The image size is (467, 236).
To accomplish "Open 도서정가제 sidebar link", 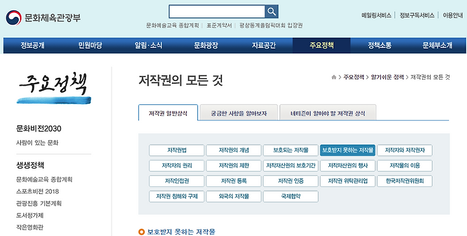I will (x=30, y=215).
